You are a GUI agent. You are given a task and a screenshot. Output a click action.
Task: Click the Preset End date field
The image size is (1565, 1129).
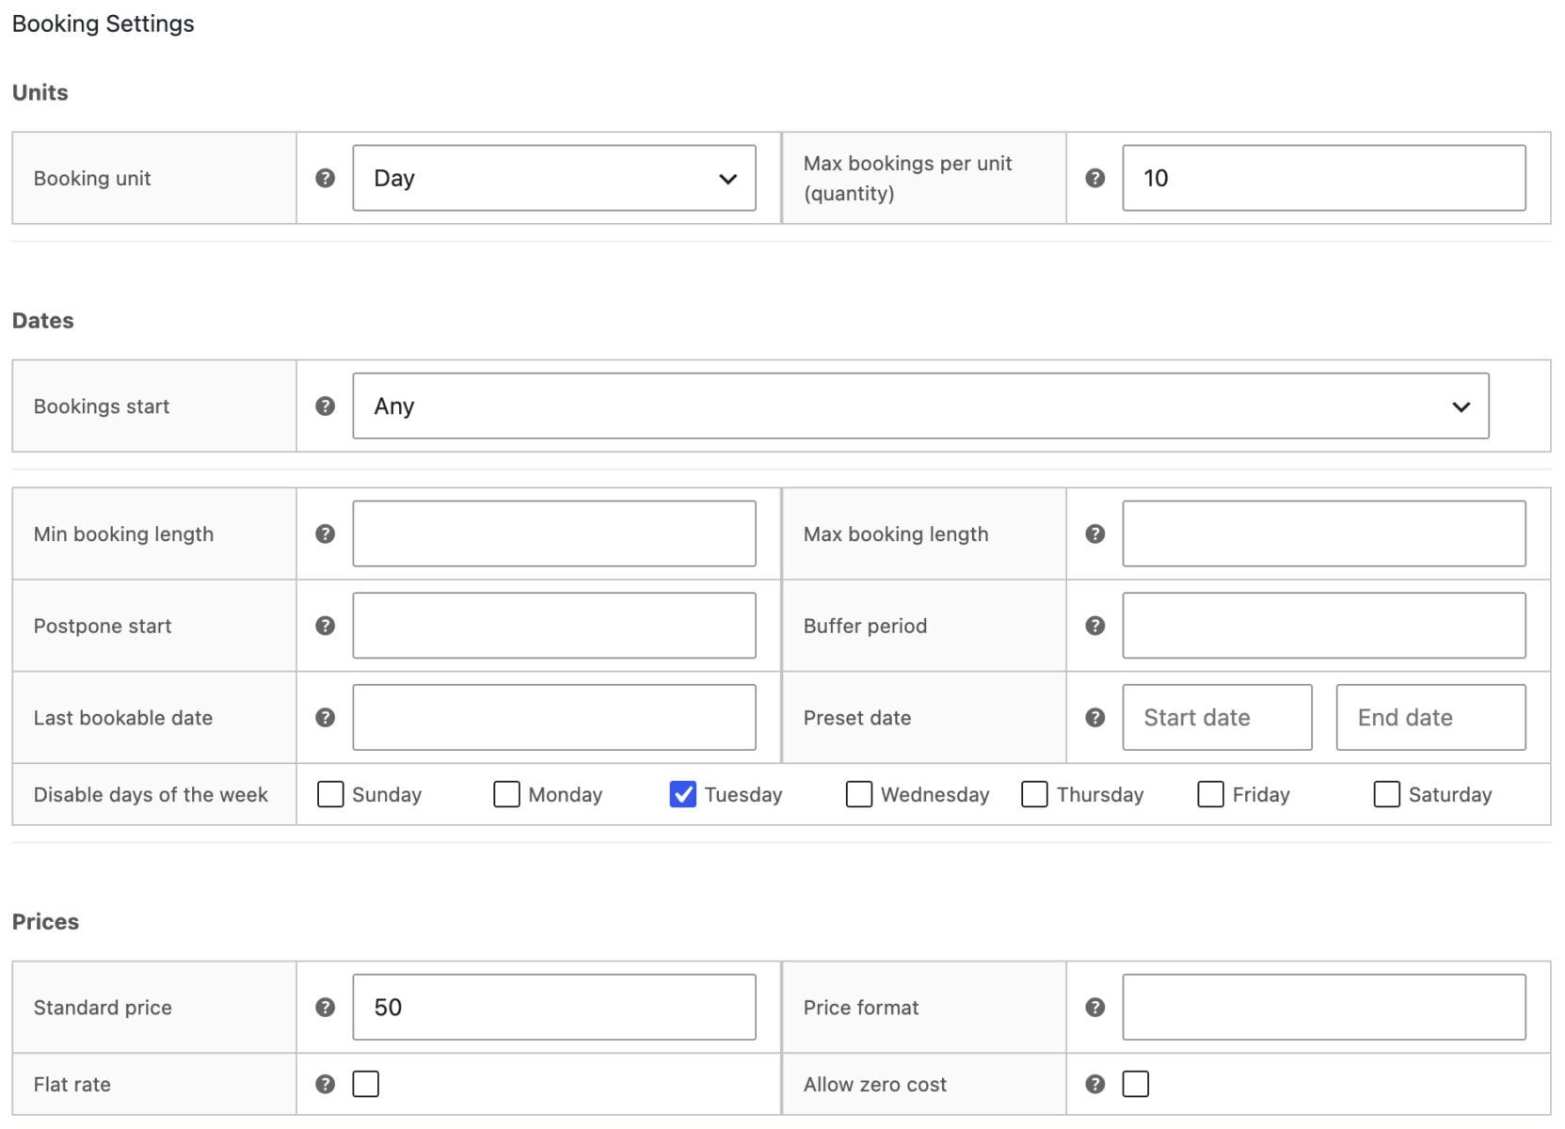pos(1430,717)
